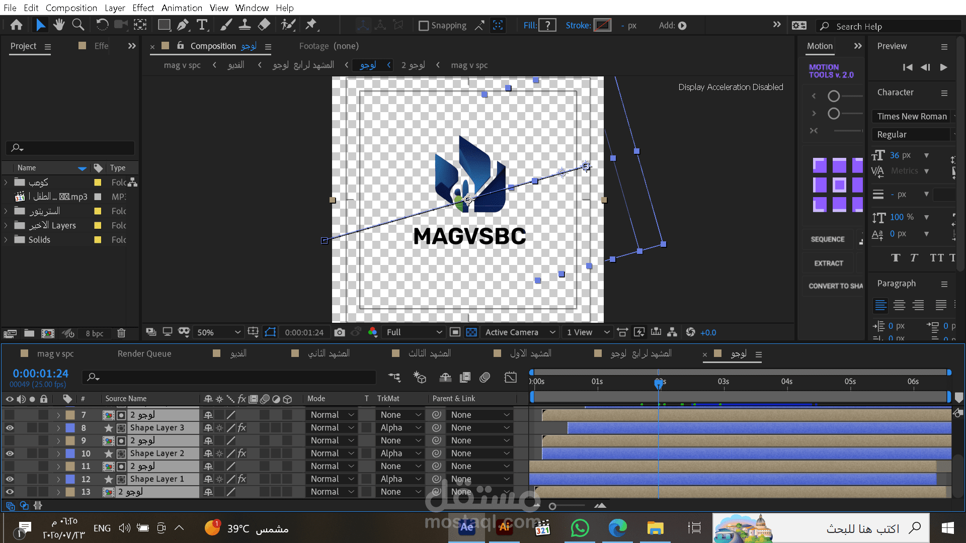Hide Shape Layer 3 with eye toggle

coord(10,428)
